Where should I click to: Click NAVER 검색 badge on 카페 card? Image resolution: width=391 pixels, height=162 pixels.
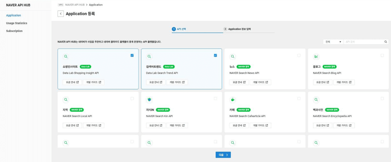[244, 110]
